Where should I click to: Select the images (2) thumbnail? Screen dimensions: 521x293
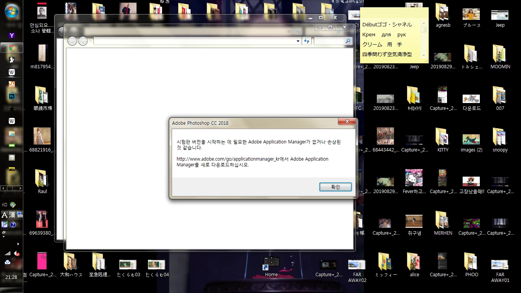click(471, 143)
